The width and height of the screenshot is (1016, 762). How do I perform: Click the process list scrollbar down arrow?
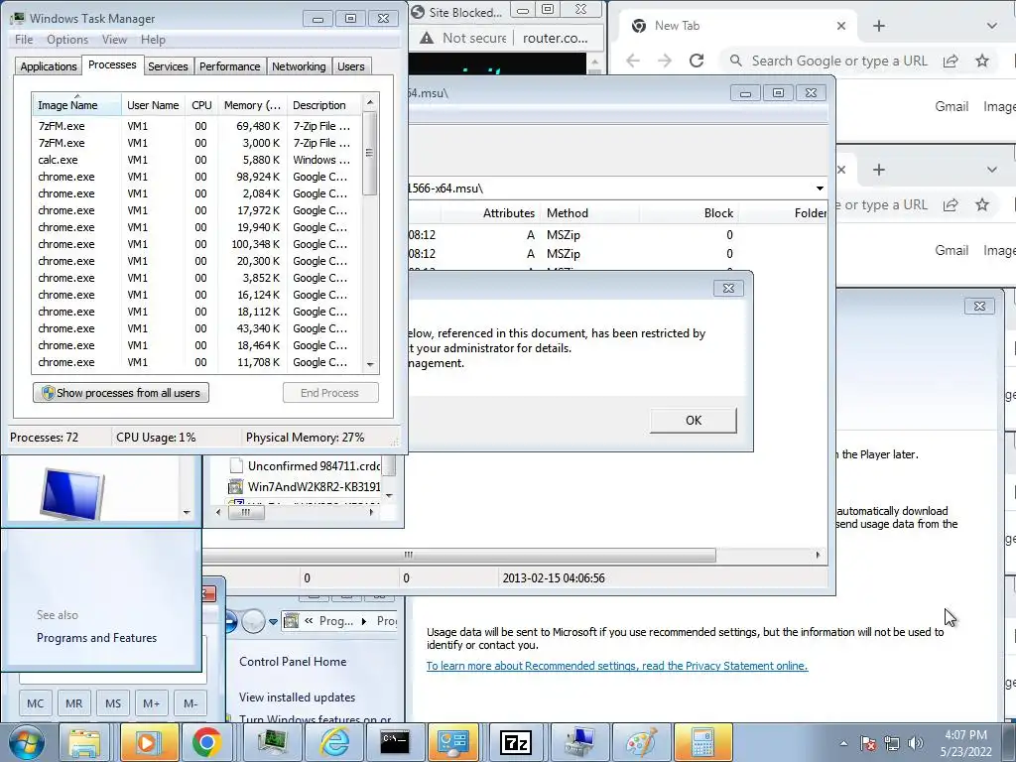point(370,365)
